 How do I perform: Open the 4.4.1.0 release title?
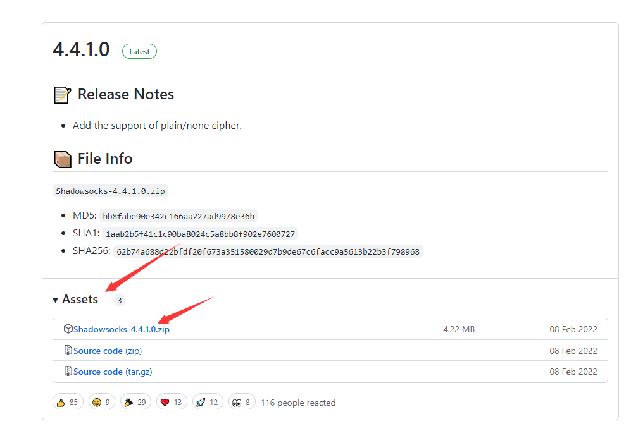coord(81,50)
